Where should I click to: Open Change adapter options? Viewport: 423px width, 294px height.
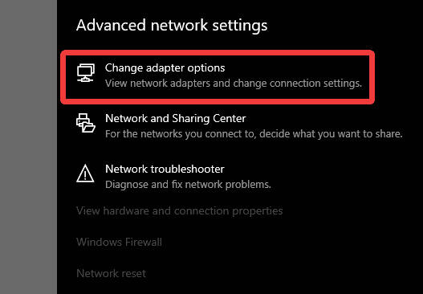coord(165,68)
